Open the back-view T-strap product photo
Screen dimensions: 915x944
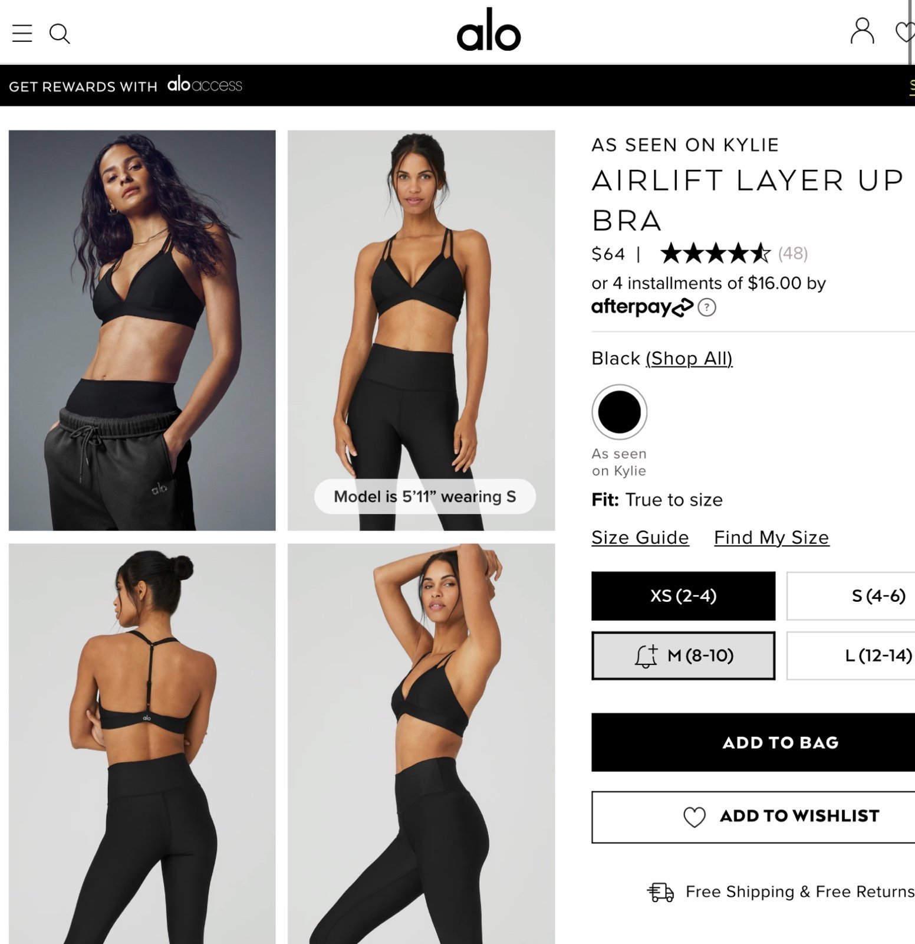pyautogui.click(x=142, y=743)
